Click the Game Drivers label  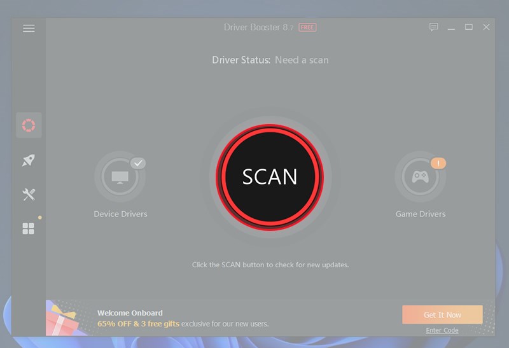click(x=421, y=214)
